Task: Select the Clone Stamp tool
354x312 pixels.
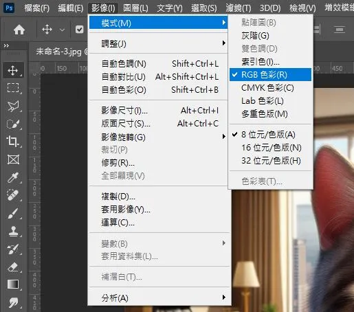Action: pyautogui.click(x=13, y=231)
